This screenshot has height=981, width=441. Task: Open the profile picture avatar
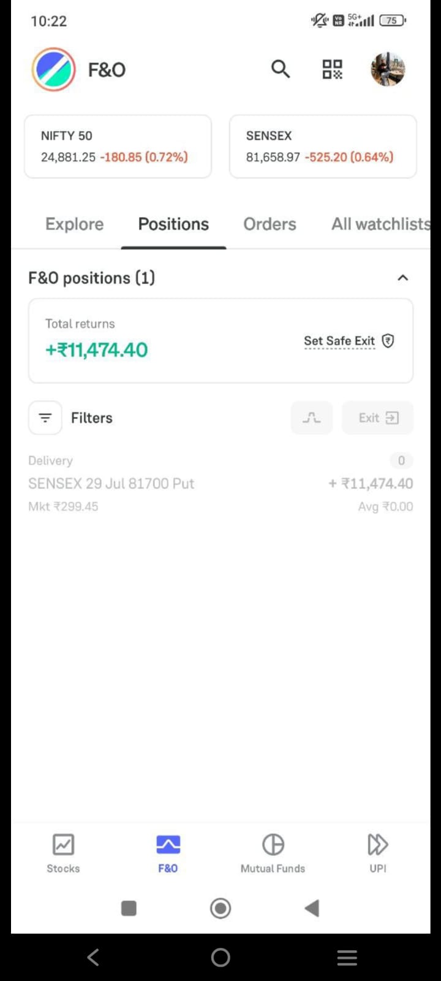coord(388,69)
